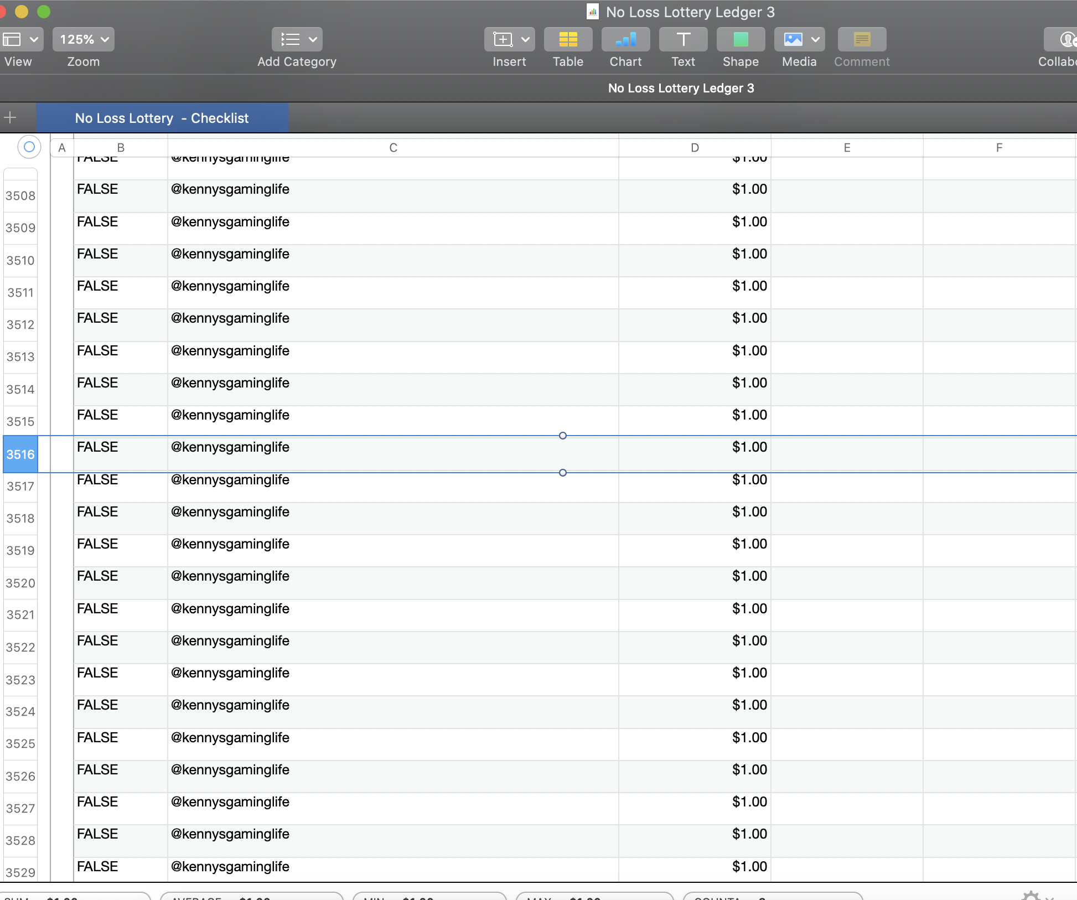Viewport: 1077px width, 900px height.
Task: Add a new sheet with plus button
Action: 10,117
